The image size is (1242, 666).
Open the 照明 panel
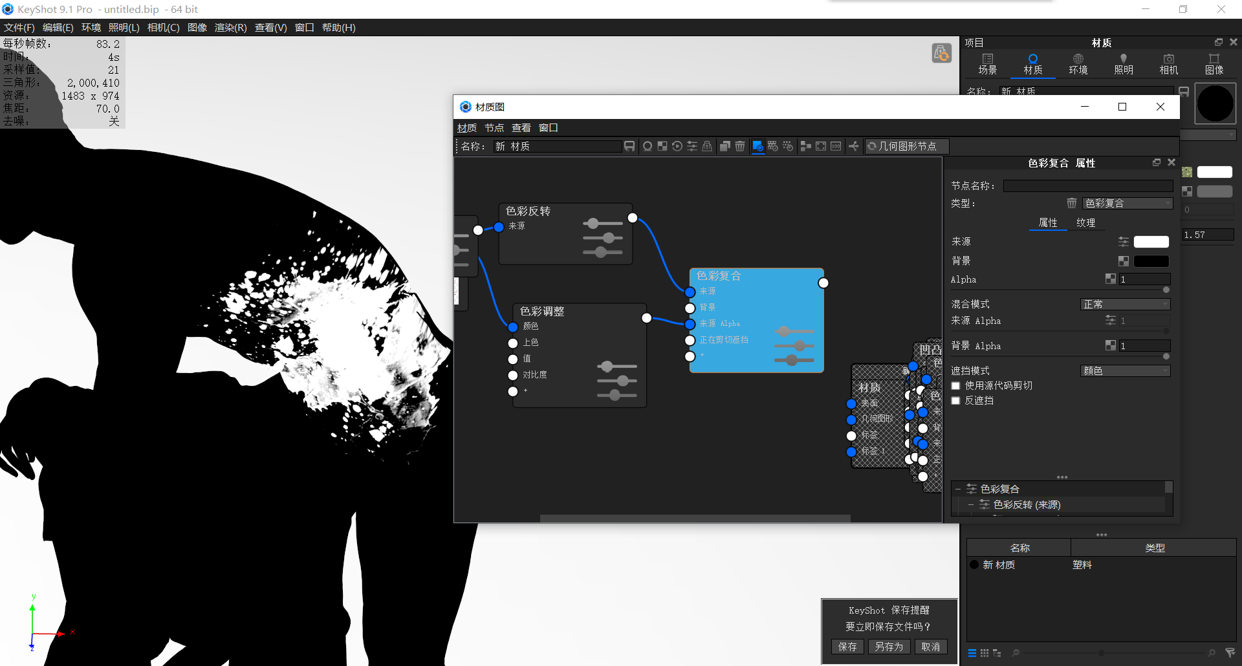tap(1124, 64)
